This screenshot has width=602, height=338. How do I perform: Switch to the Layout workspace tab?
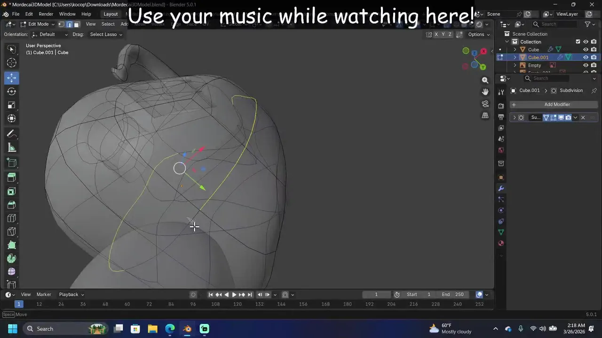point(111,14)
